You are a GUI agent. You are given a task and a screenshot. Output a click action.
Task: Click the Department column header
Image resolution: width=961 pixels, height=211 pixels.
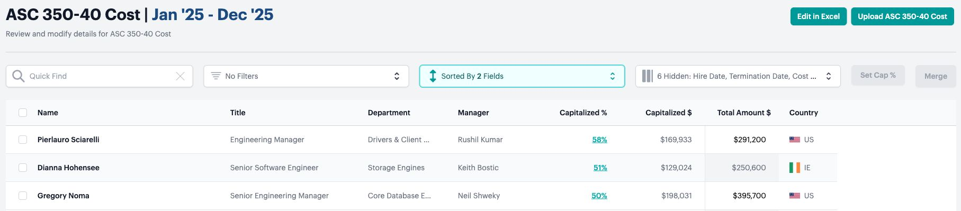click(x=389, y=113)
